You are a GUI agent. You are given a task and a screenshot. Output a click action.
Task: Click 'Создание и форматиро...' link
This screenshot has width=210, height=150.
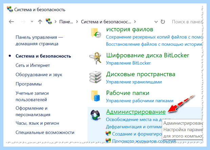[x=137, y=134]
